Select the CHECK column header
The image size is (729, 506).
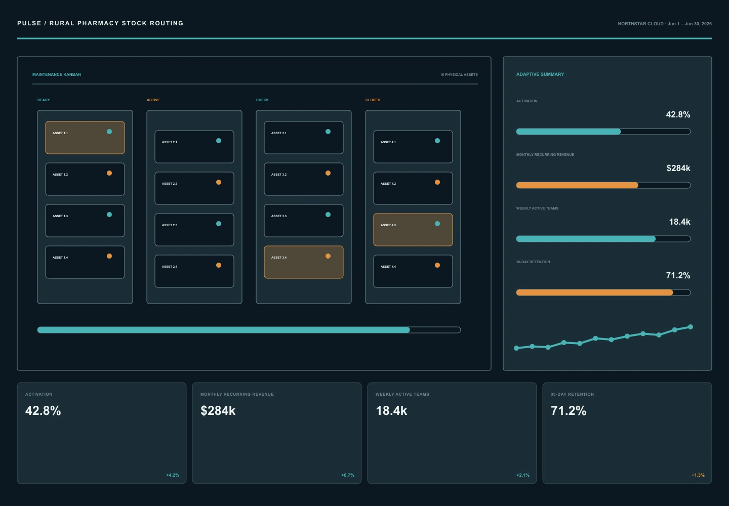(262, 100)
